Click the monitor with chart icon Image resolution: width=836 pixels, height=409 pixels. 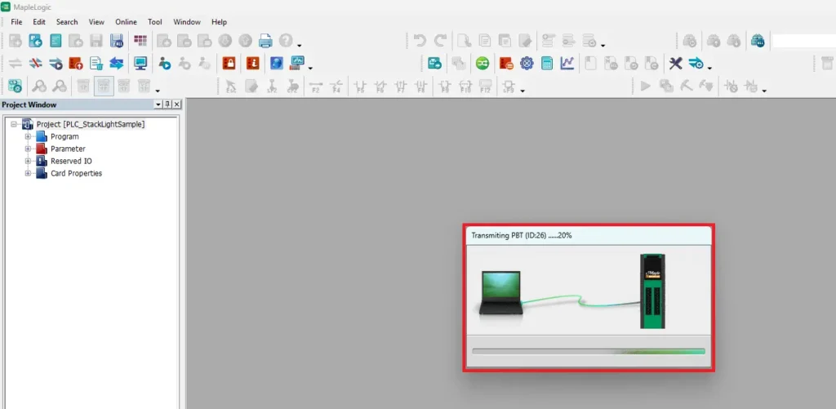click(x=297, y=64)
